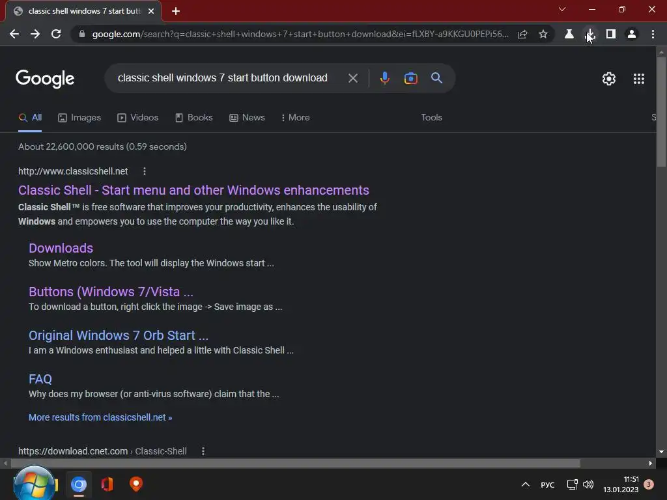The width and height of the screenshot is (667, 500).
Task: Go forward to the next page
Action: 35,34
